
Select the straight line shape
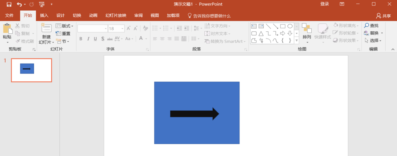(269, 26)
